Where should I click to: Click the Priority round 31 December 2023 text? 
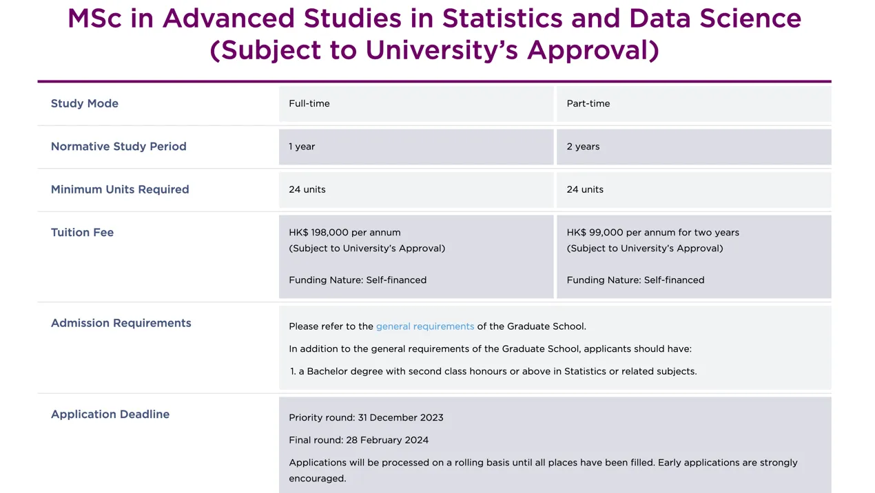[x=366, y=417]
